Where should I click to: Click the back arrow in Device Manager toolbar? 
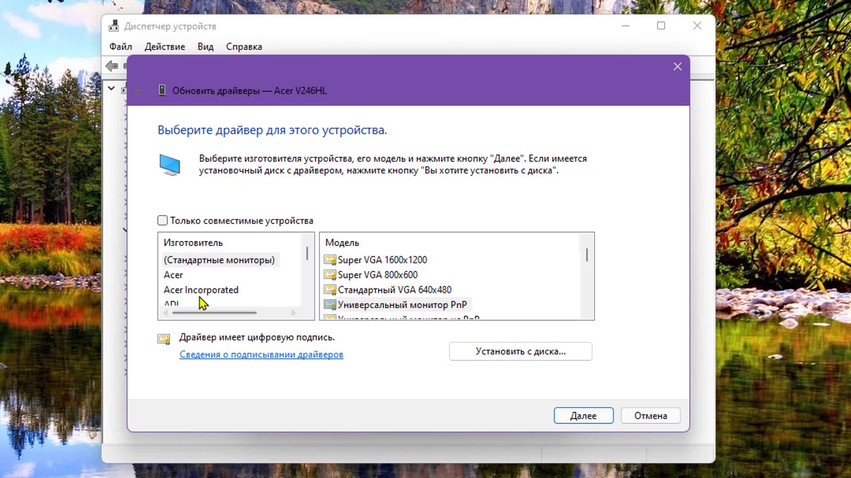pos(112,66)
